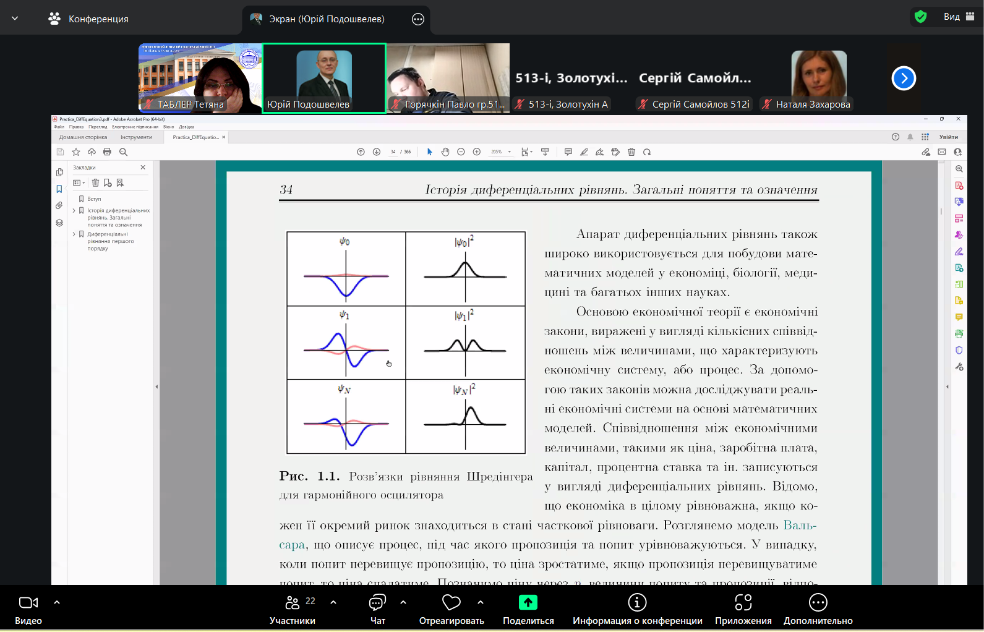Open the Перегляд menu
Image resolution: width=984 pixels, height=632 pixels.
[98, 127]
